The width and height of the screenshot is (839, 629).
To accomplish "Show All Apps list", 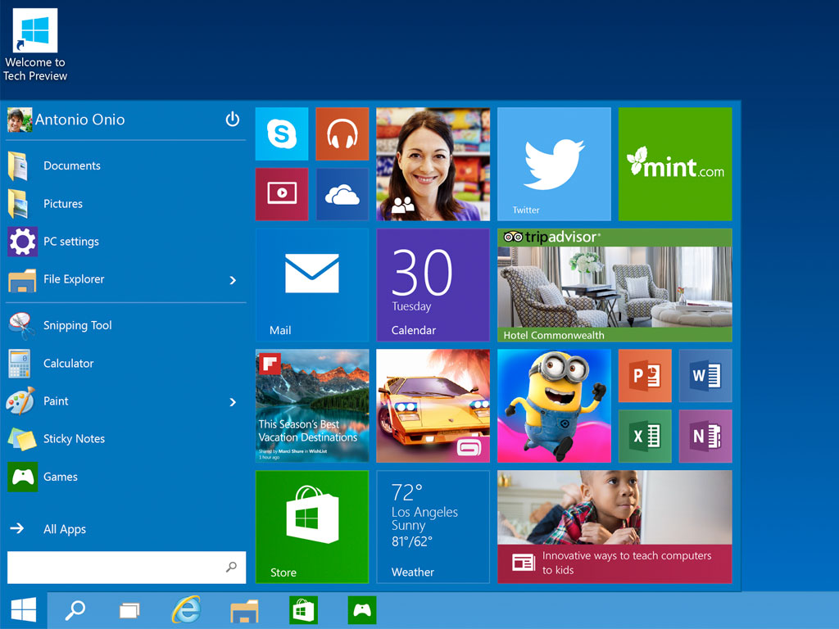I will pyautogui.click(x=64, y=529).
